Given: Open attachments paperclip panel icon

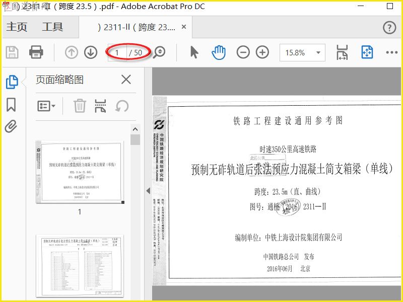Looking at the screenshot, I should click(x=11, y=126).
